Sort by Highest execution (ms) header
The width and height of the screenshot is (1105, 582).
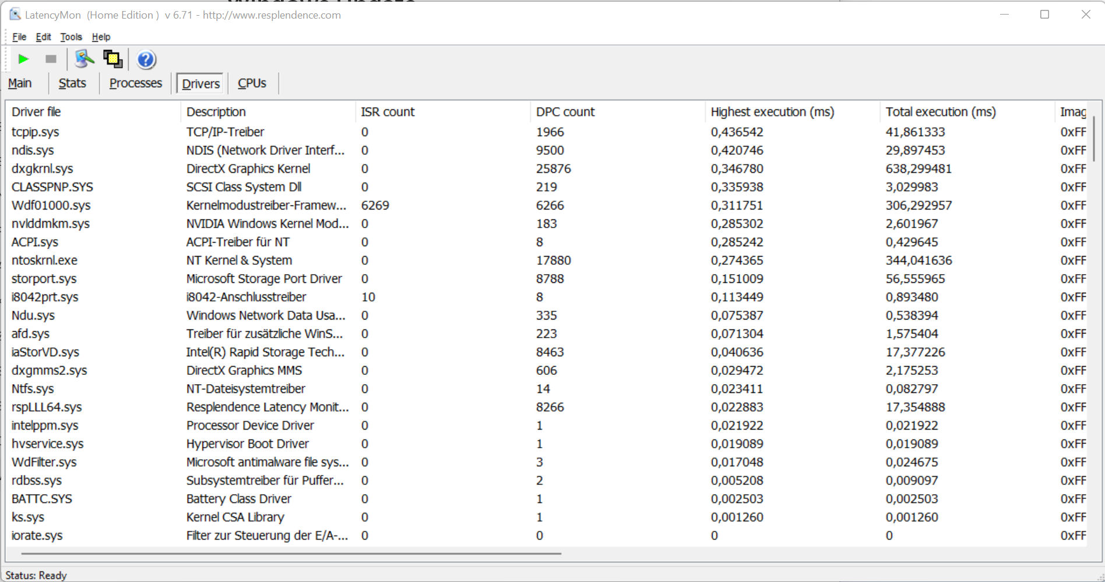point(793,112)
